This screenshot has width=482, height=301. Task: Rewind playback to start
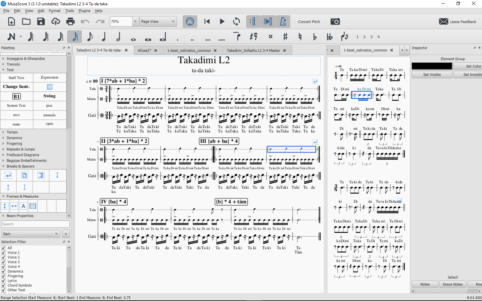click(x=207, y=22)
